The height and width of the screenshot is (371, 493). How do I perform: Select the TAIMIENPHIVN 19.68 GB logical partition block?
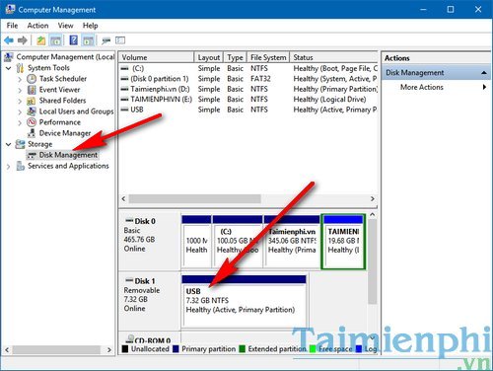point(343,242)
